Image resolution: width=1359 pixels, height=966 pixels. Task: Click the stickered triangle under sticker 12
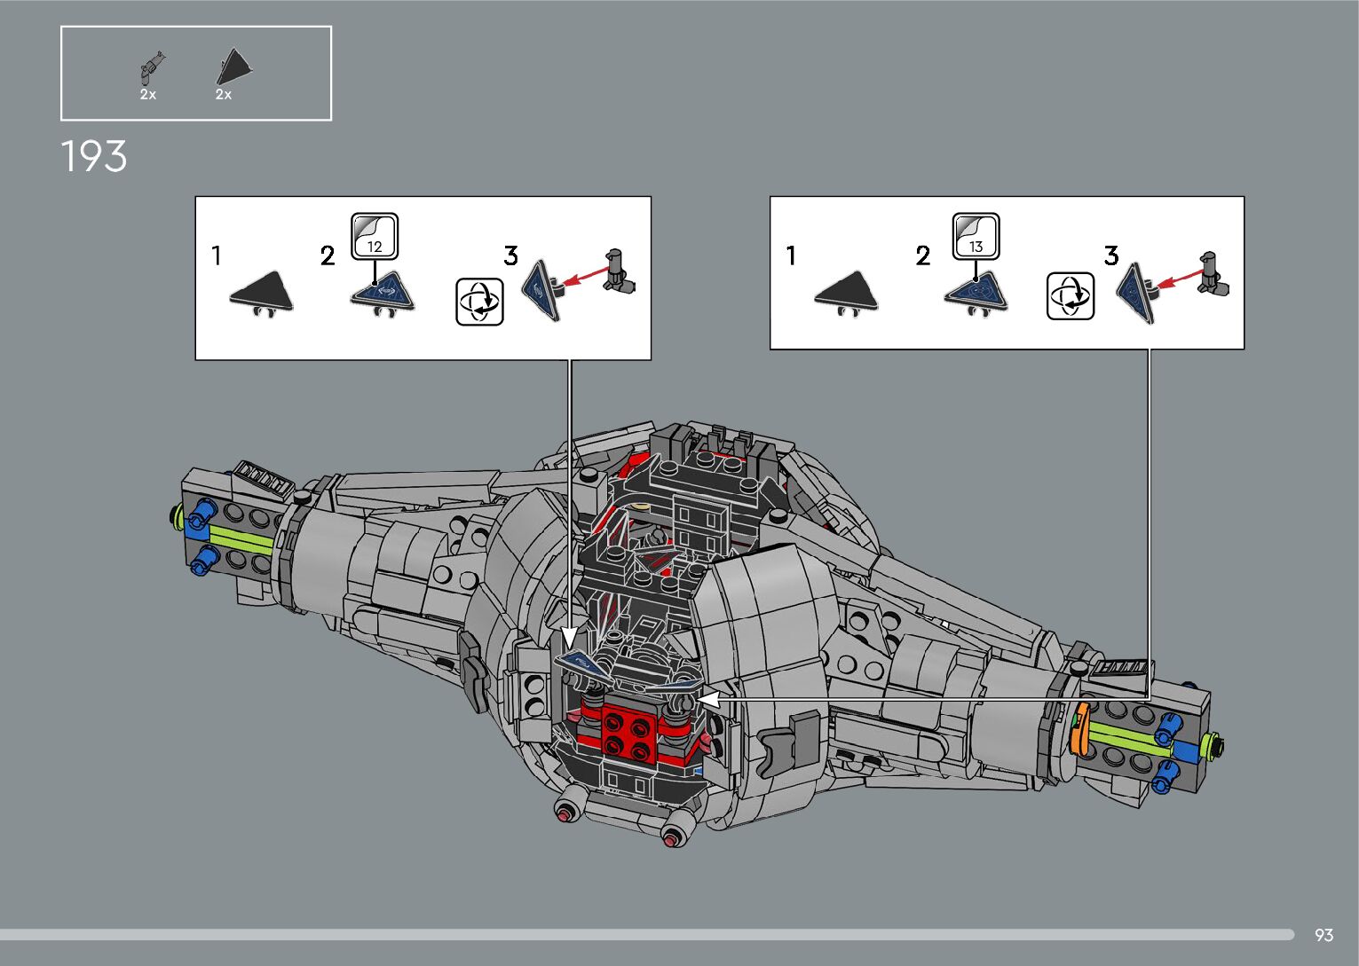383,293
